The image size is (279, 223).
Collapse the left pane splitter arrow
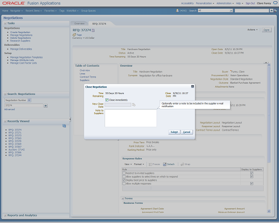click(70, 119)
